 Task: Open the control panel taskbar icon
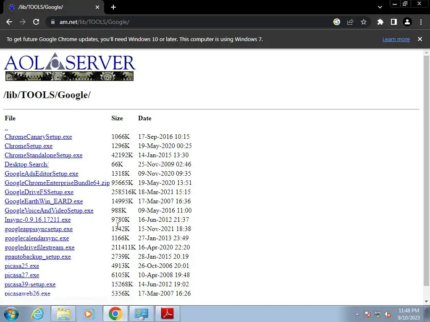(x=141, y=314)
